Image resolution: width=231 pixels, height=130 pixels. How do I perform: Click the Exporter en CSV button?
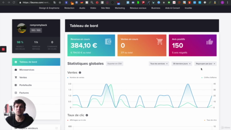(x=115, y=64)
